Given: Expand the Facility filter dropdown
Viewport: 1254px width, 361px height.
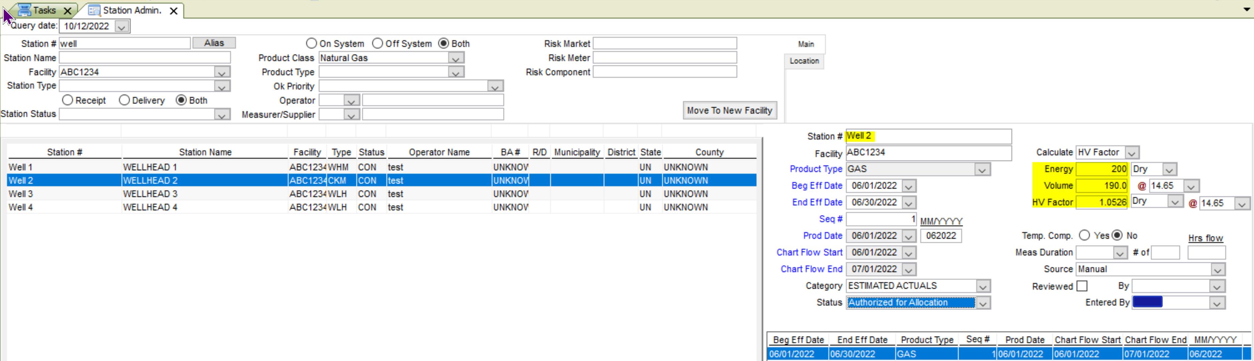Looking at the screenshot, I should point(222,72).
